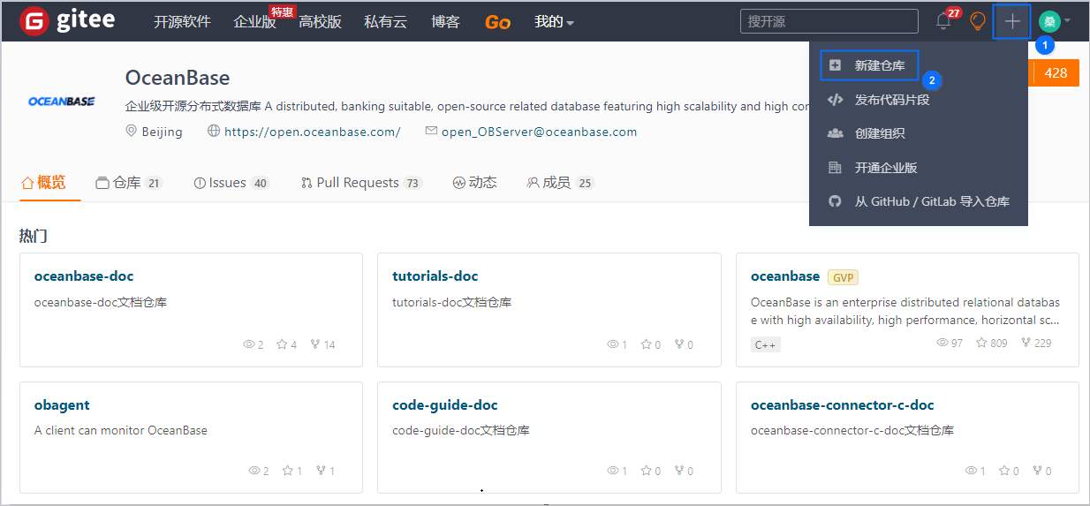Click the C++ language tag

pos(766,344)
